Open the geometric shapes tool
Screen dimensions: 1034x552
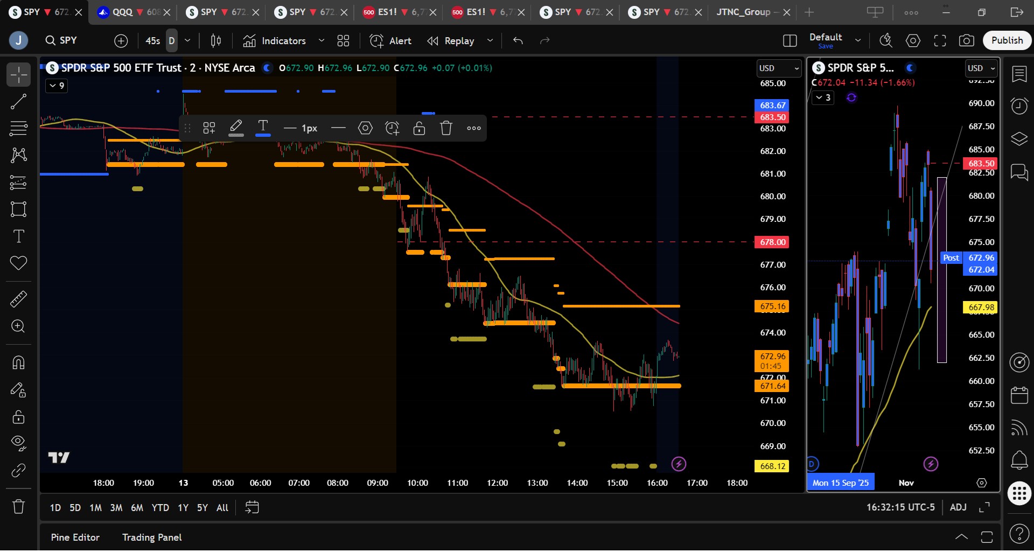tap(18, 209)
